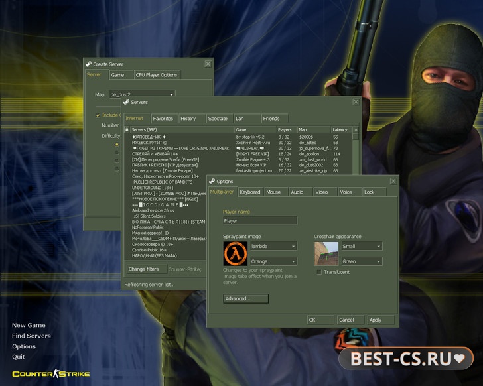Close the Create Server window
483x386 pixels.
(208, 64)
